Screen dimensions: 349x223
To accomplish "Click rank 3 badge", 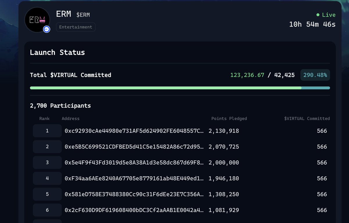I will pos(47,162).
